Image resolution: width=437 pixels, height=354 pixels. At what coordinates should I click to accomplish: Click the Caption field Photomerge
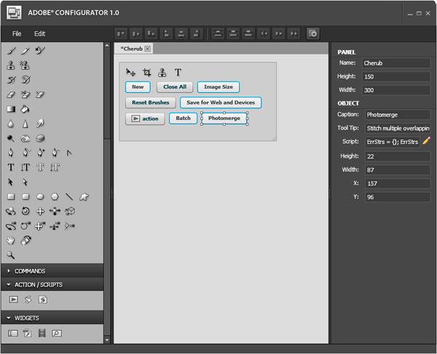pos(398,115)
